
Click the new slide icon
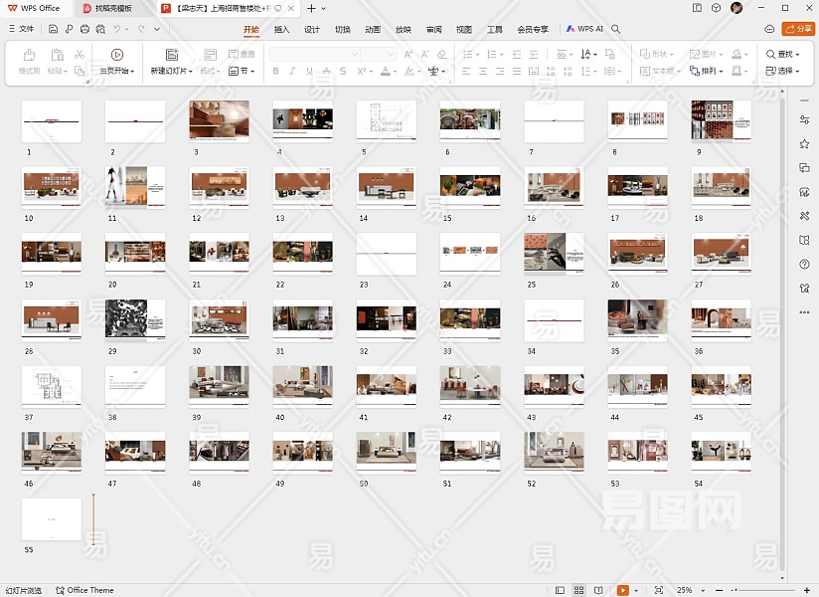tap(172, 55)
